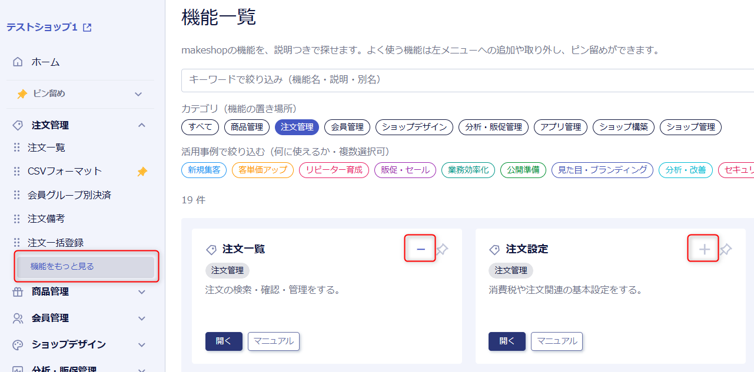Toggle the 新規集客 use-case filter
The height and width of the screenshot is (372, 754).
(204, 170)
